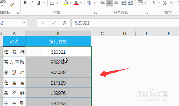Select cell with value 217129
The width and height of the screenshot is (179, 106).
[58, 83]
